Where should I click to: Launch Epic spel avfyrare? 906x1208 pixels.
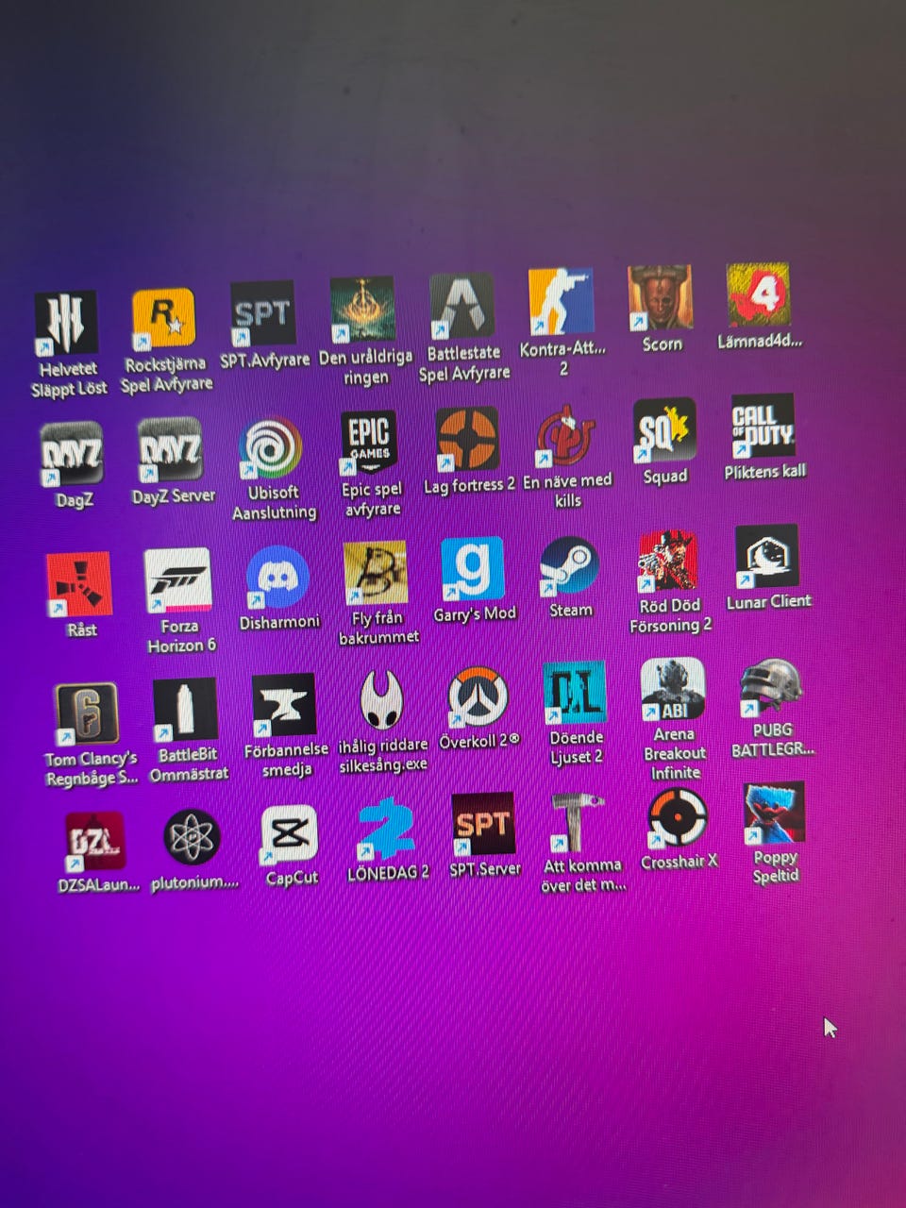(x=369, y=442)
